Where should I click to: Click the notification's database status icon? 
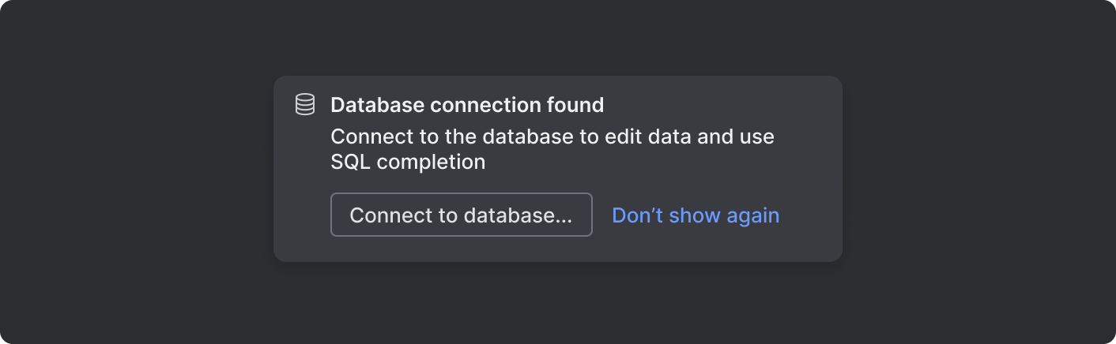point(305,104)
